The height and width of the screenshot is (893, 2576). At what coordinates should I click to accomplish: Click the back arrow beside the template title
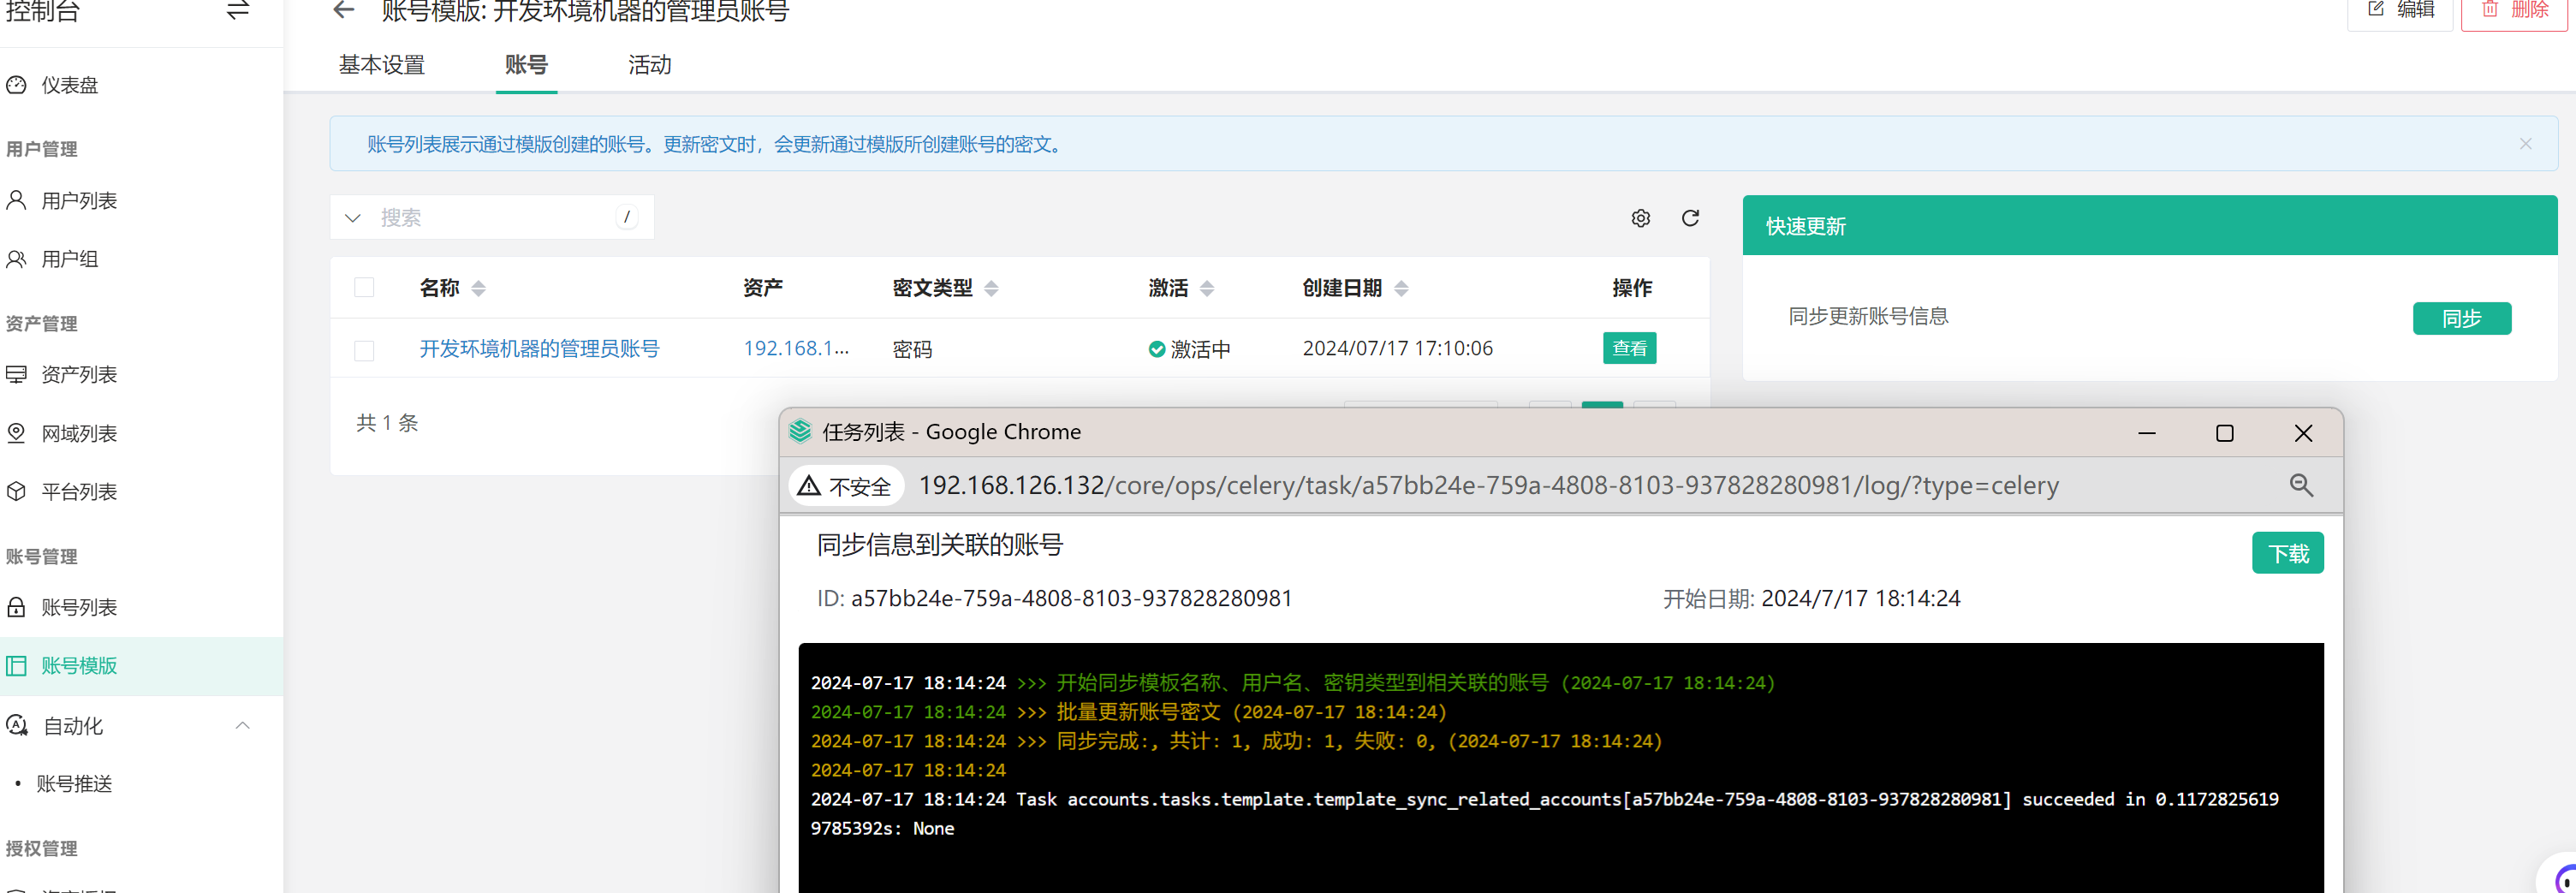coord(344,11)
